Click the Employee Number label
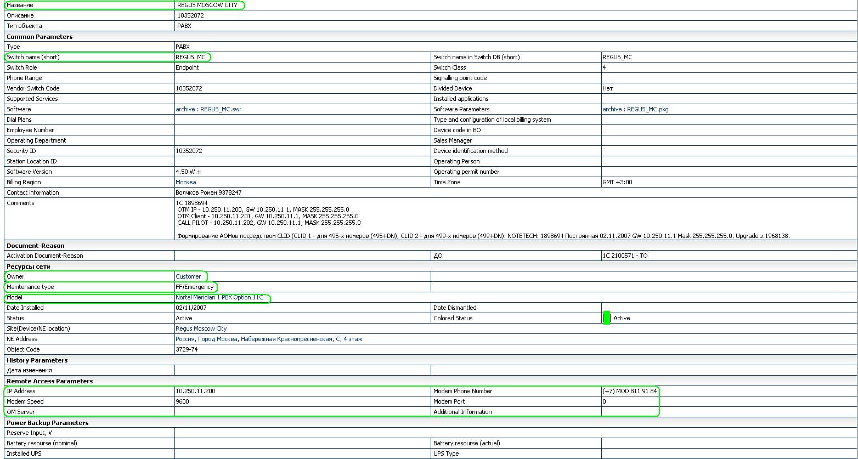The image size is (858, 459). pyautogui.click(x=30, y=130)
